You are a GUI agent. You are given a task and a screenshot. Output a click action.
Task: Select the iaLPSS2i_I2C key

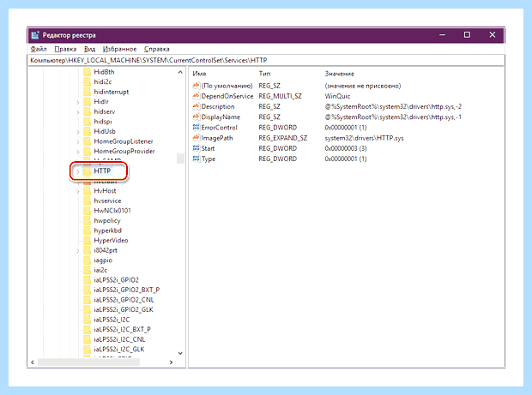112,320
